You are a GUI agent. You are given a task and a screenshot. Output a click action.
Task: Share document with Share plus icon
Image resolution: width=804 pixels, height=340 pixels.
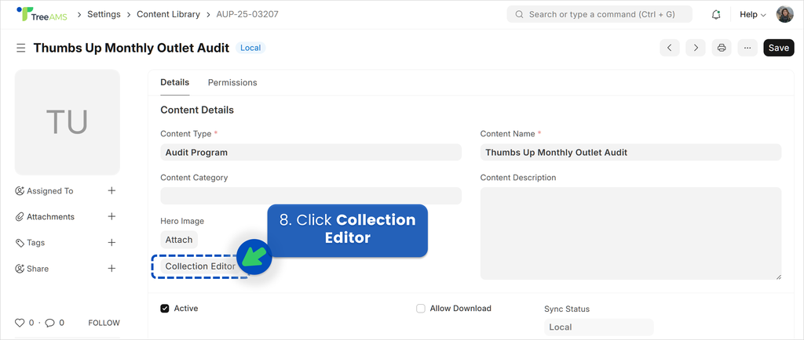[x=111, y=269]
